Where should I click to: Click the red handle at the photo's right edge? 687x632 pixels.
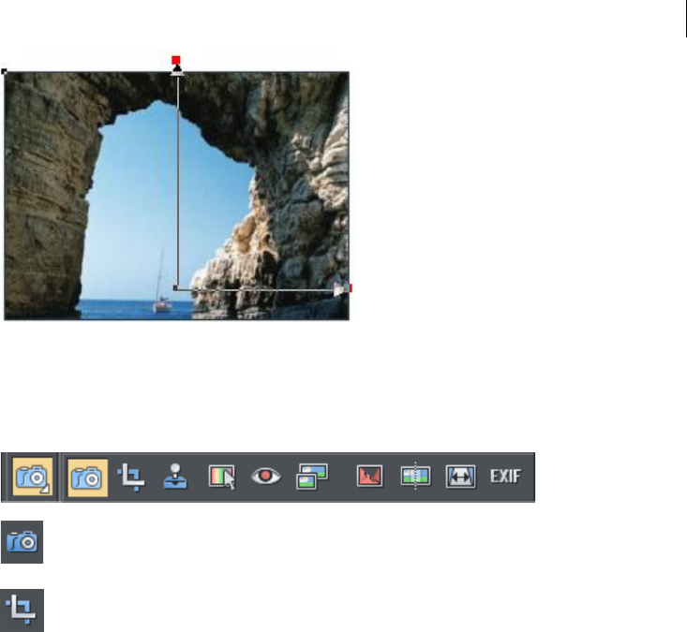tap(349, 288)
